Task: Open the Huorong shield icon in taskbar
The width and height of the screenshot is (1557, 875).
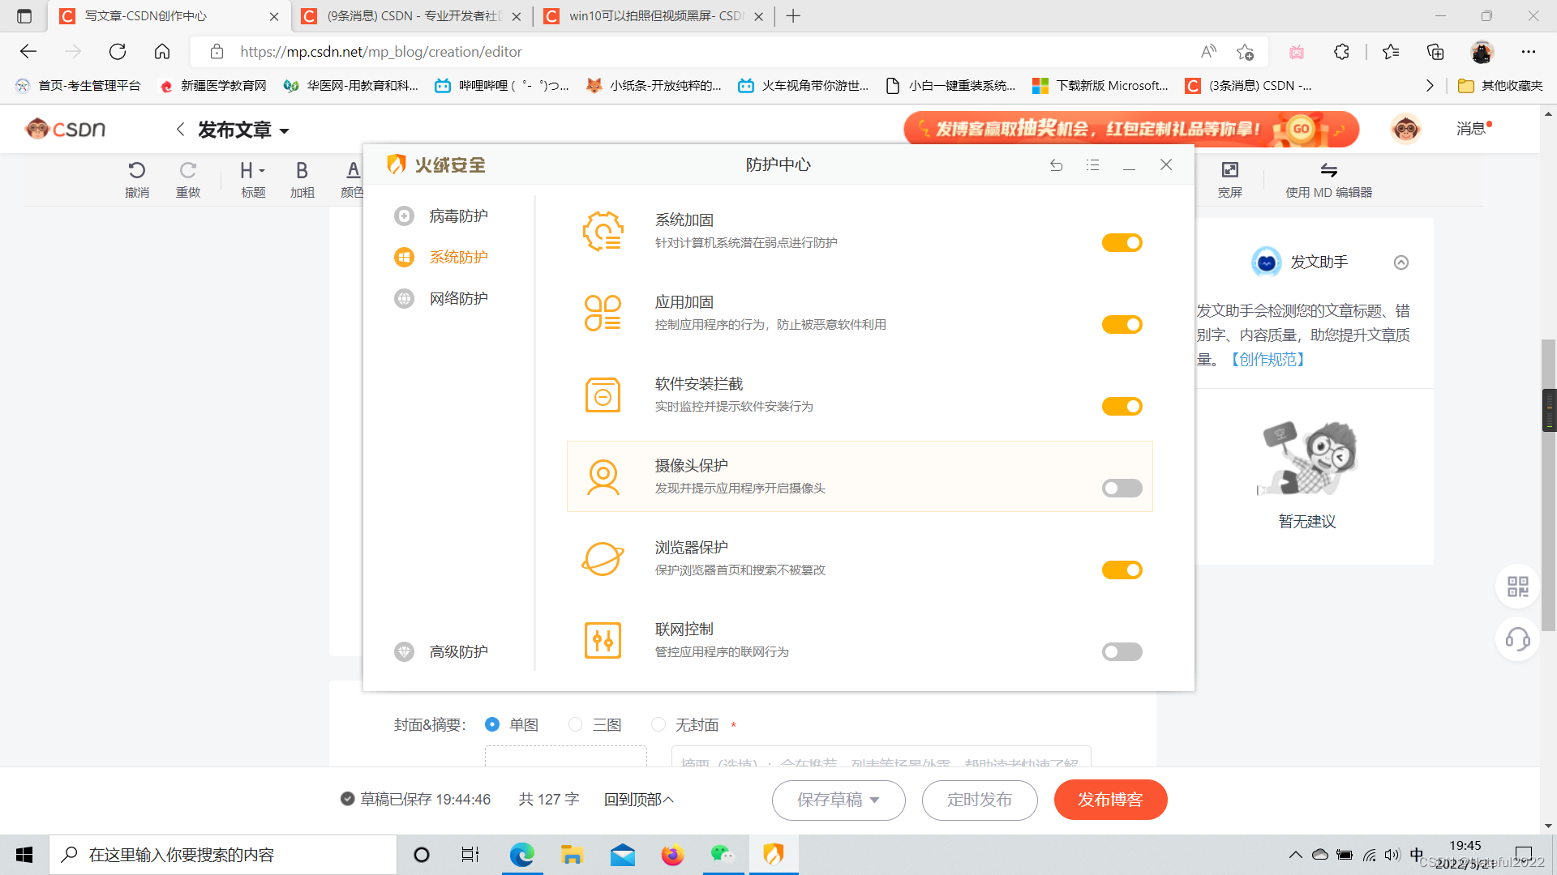Action: click(x=774, y=854)
